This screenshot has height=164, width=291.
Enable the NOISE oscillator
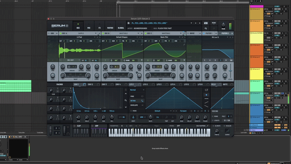click(x=188, y=34)
